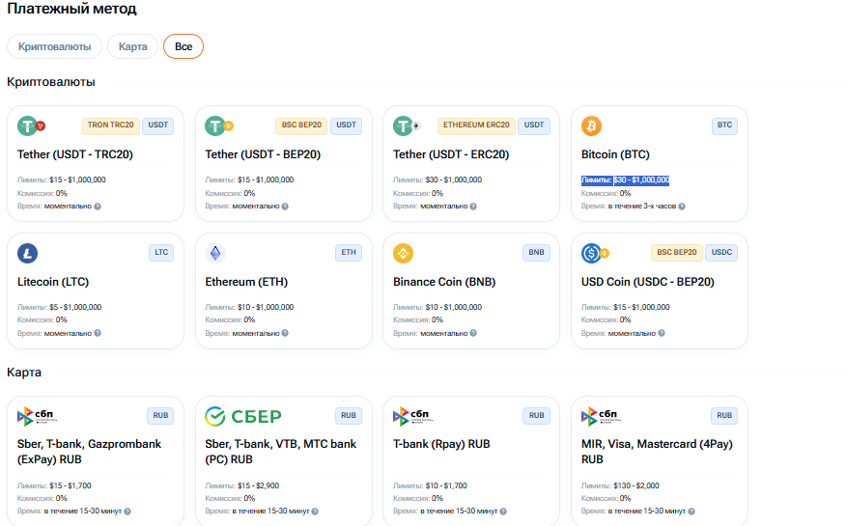The width and height of the screenshot is (847, 526).
Task: Click the ETHEREUM ERC20 network badge
Action: pos(476,125)
